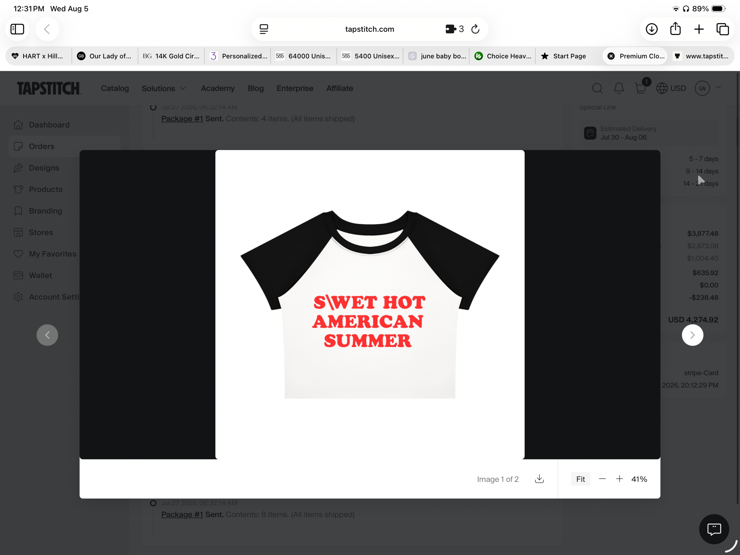The width and height of the screenshot is (740, 555).
Task: Click the page scrollbar on right edge
Action: tap(737, 288)
